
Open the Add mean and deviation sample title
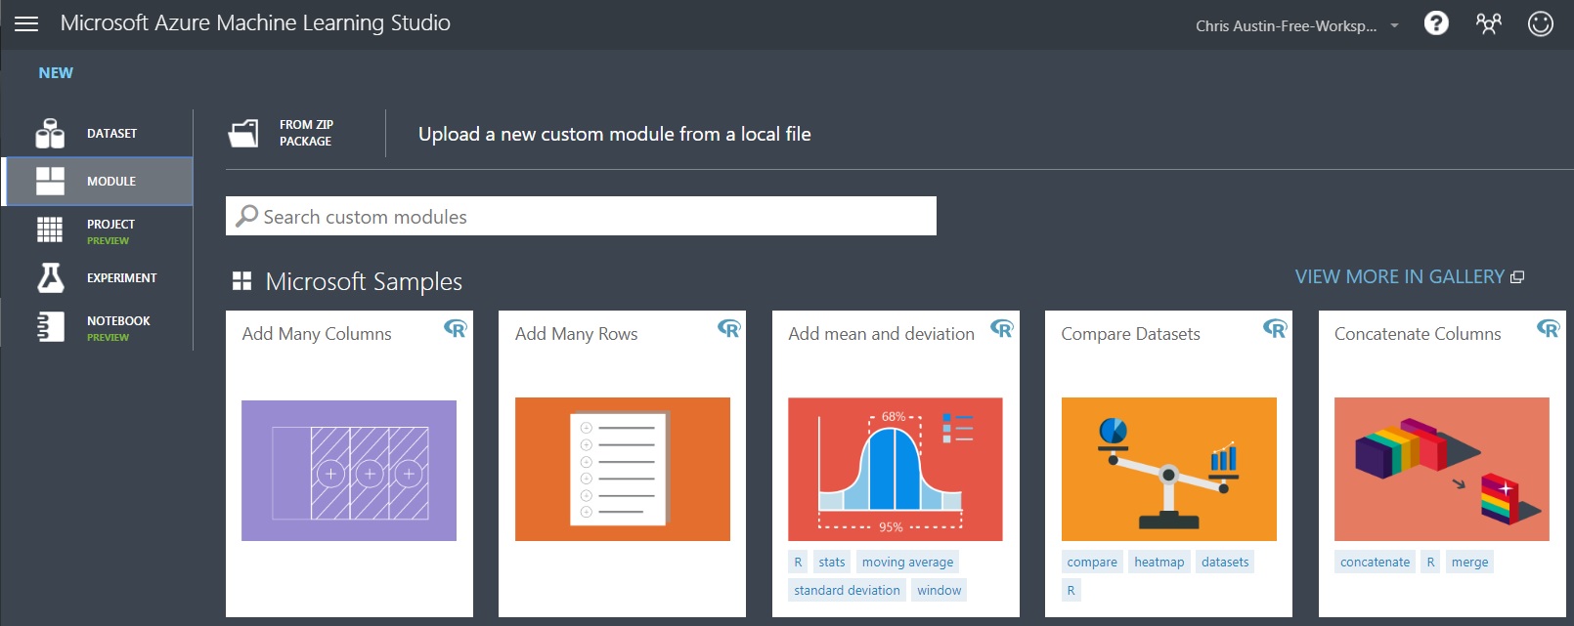pyautogui.click(x=881, y=334)
